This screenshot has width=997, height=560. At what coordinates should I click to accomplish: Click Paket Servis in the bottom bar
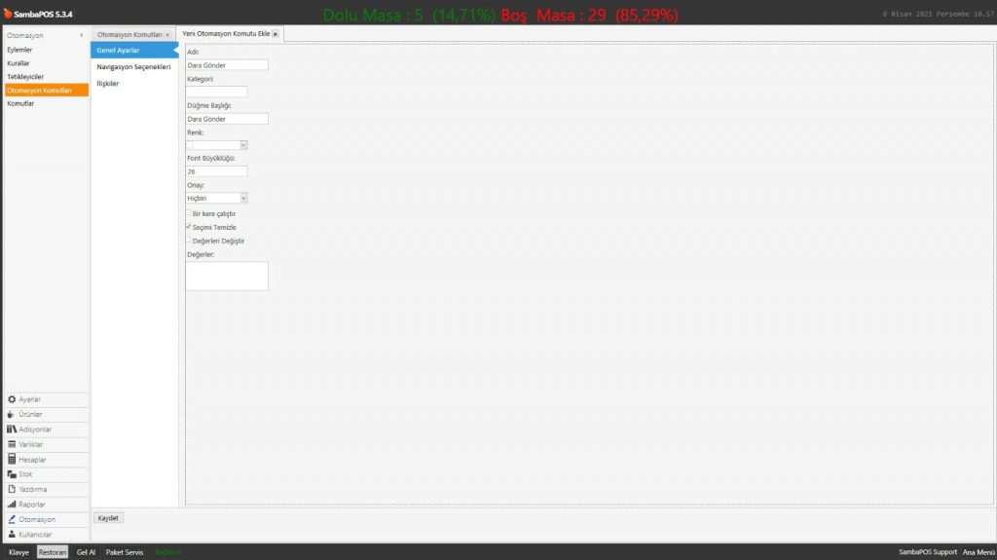pyautogui.click(x=125, y=552)
